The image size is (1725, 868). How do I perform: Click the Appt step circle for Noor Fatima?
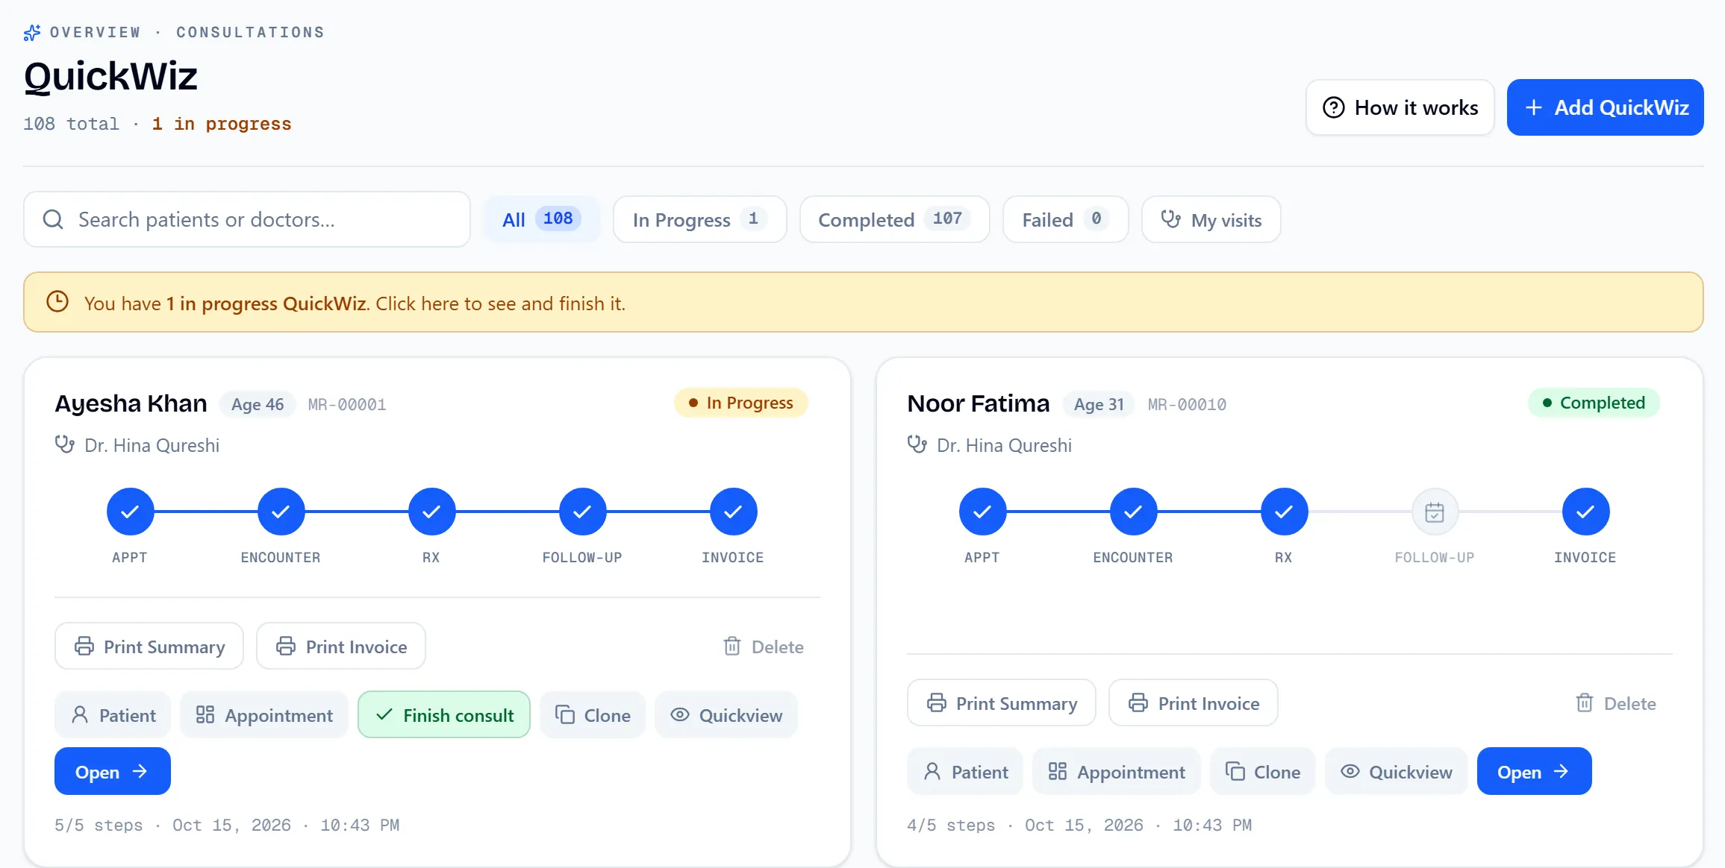click(982, 512)
